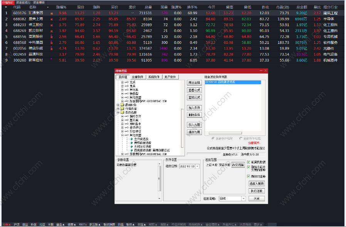Collapse the 条件选股 folder node
The width and height of the screenshot is (346, 227).
[118, 112]
